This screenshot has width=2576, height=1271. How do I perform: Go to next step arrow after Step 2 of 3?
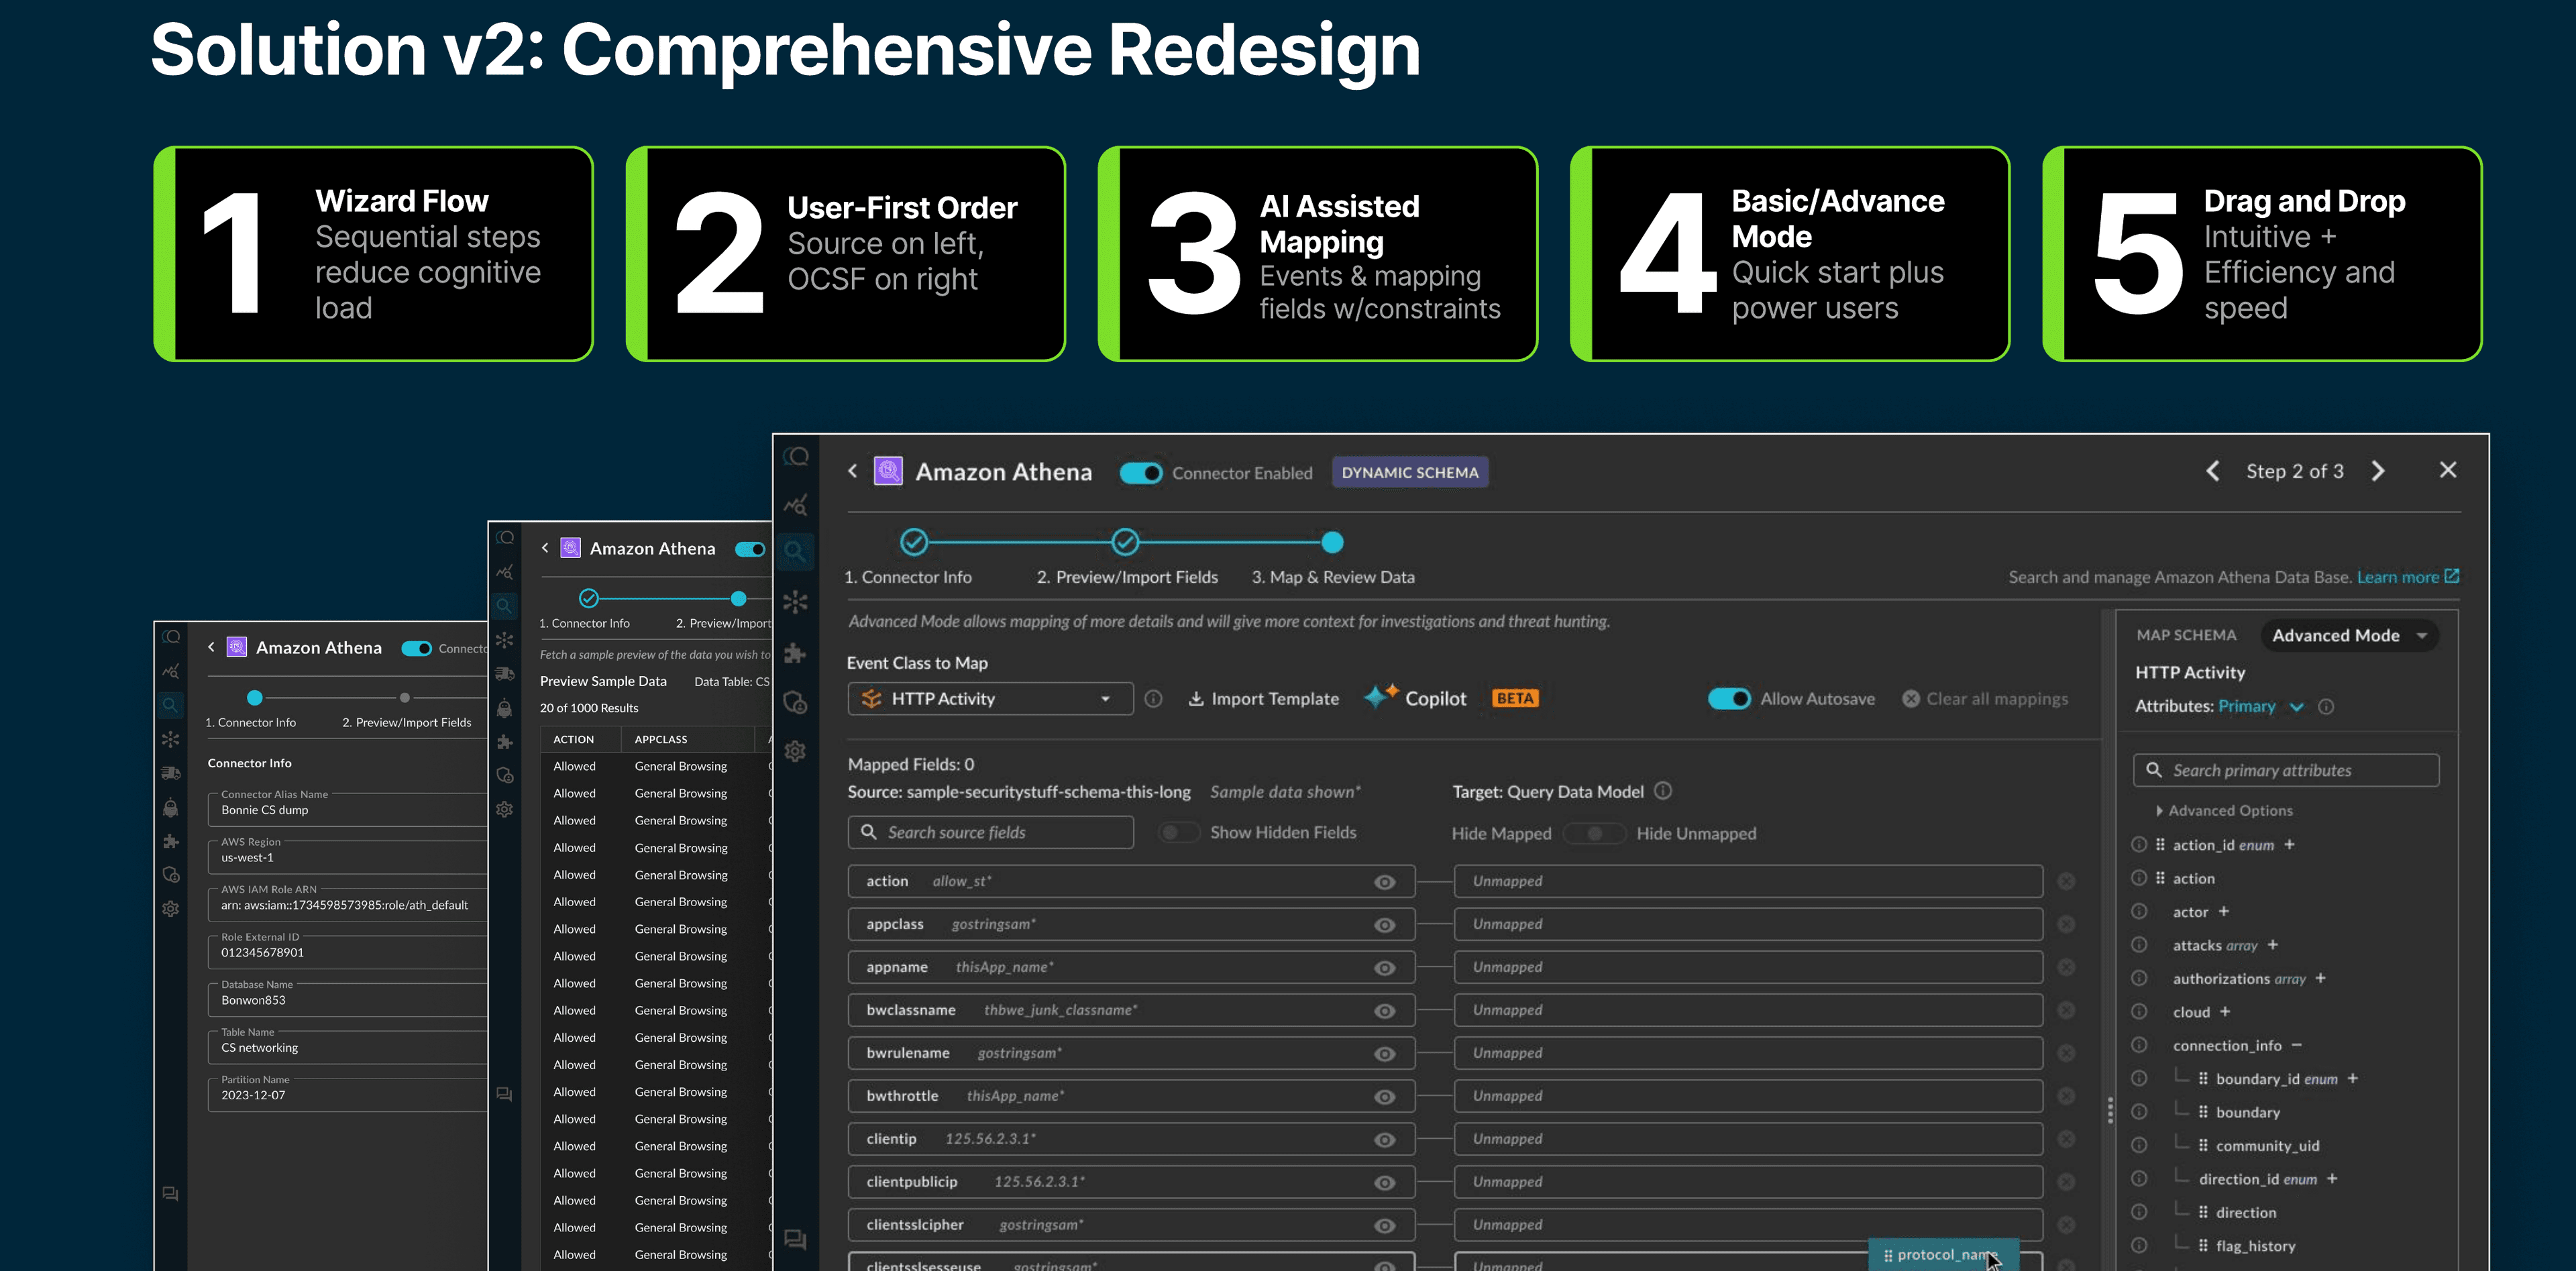(x=2378, y=471)
